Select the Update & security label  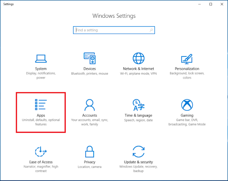139,162
